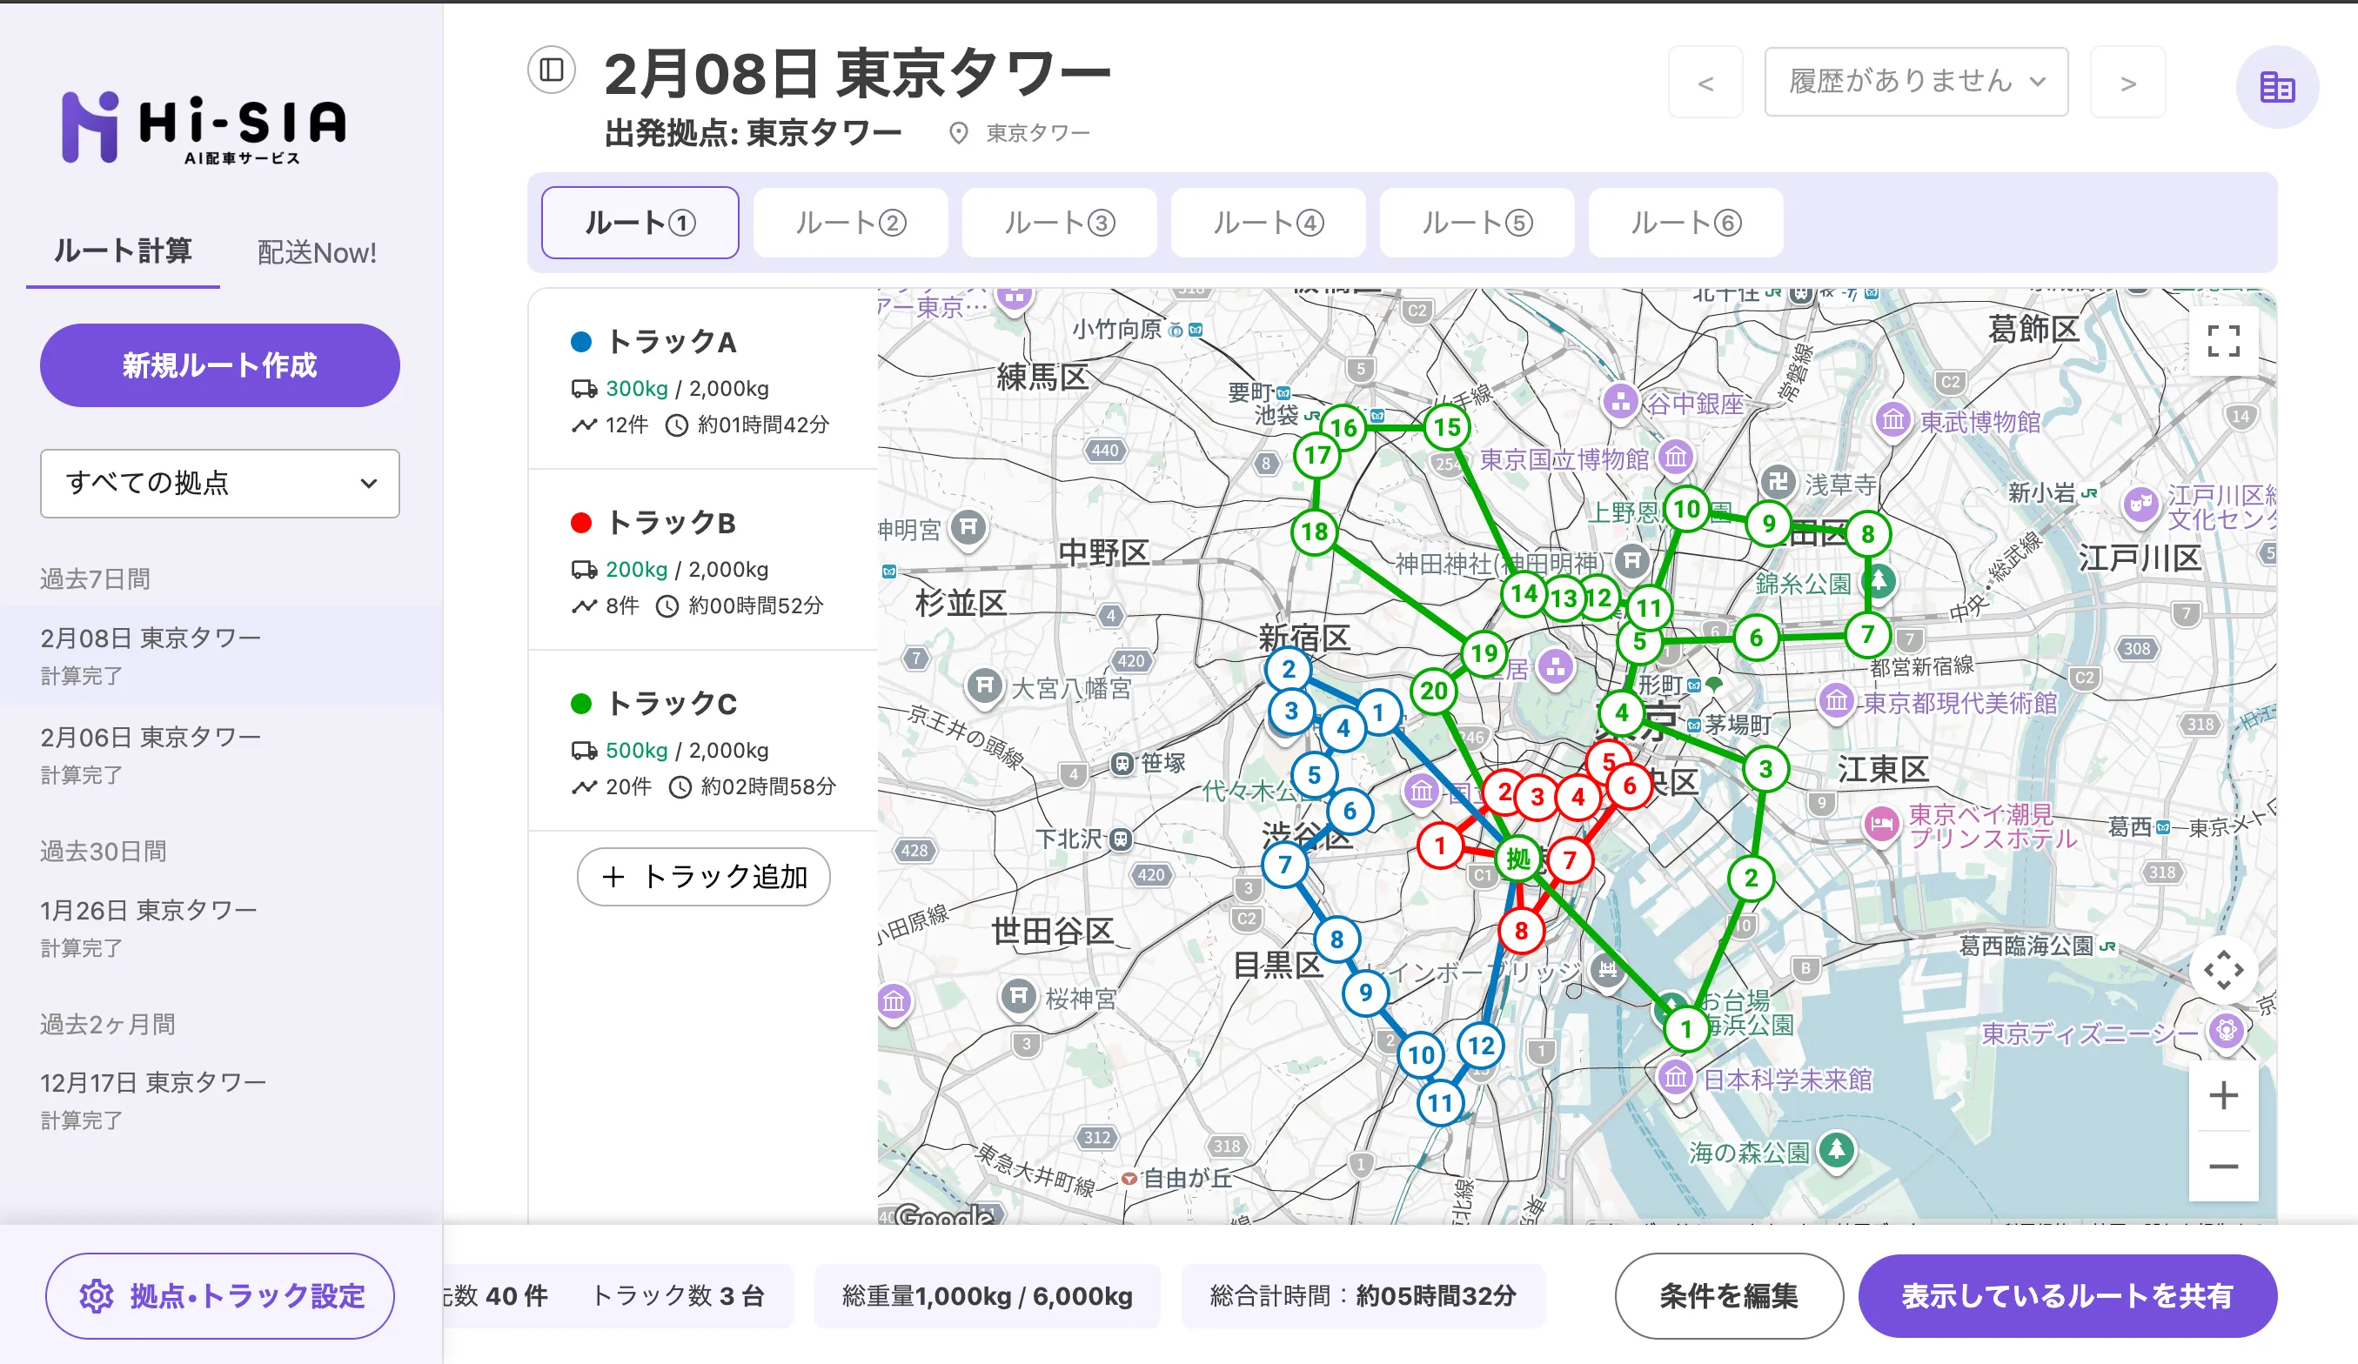Select トラックB in the truck list

click(672, 523)
